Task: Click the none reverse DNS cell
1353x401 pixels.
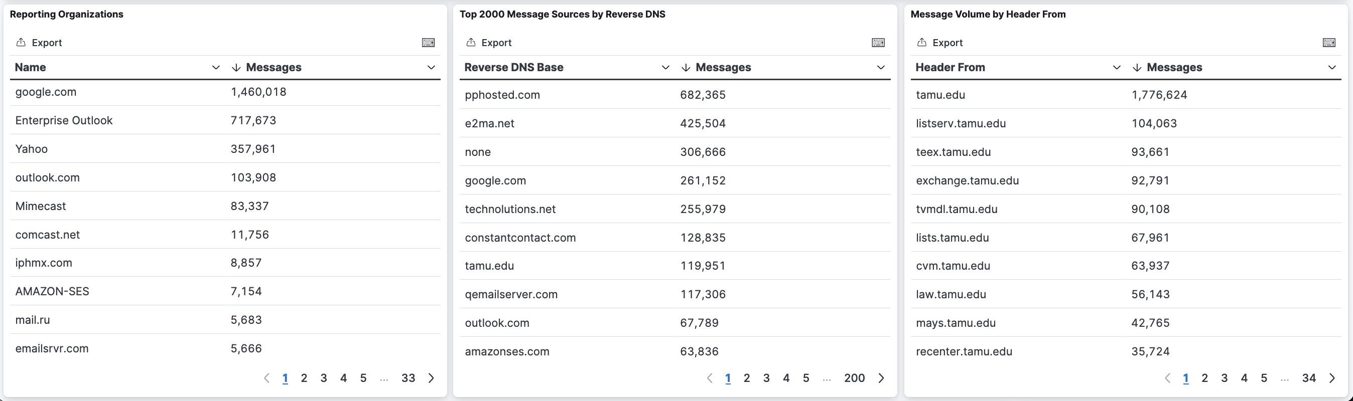Action: click(478, 152)
